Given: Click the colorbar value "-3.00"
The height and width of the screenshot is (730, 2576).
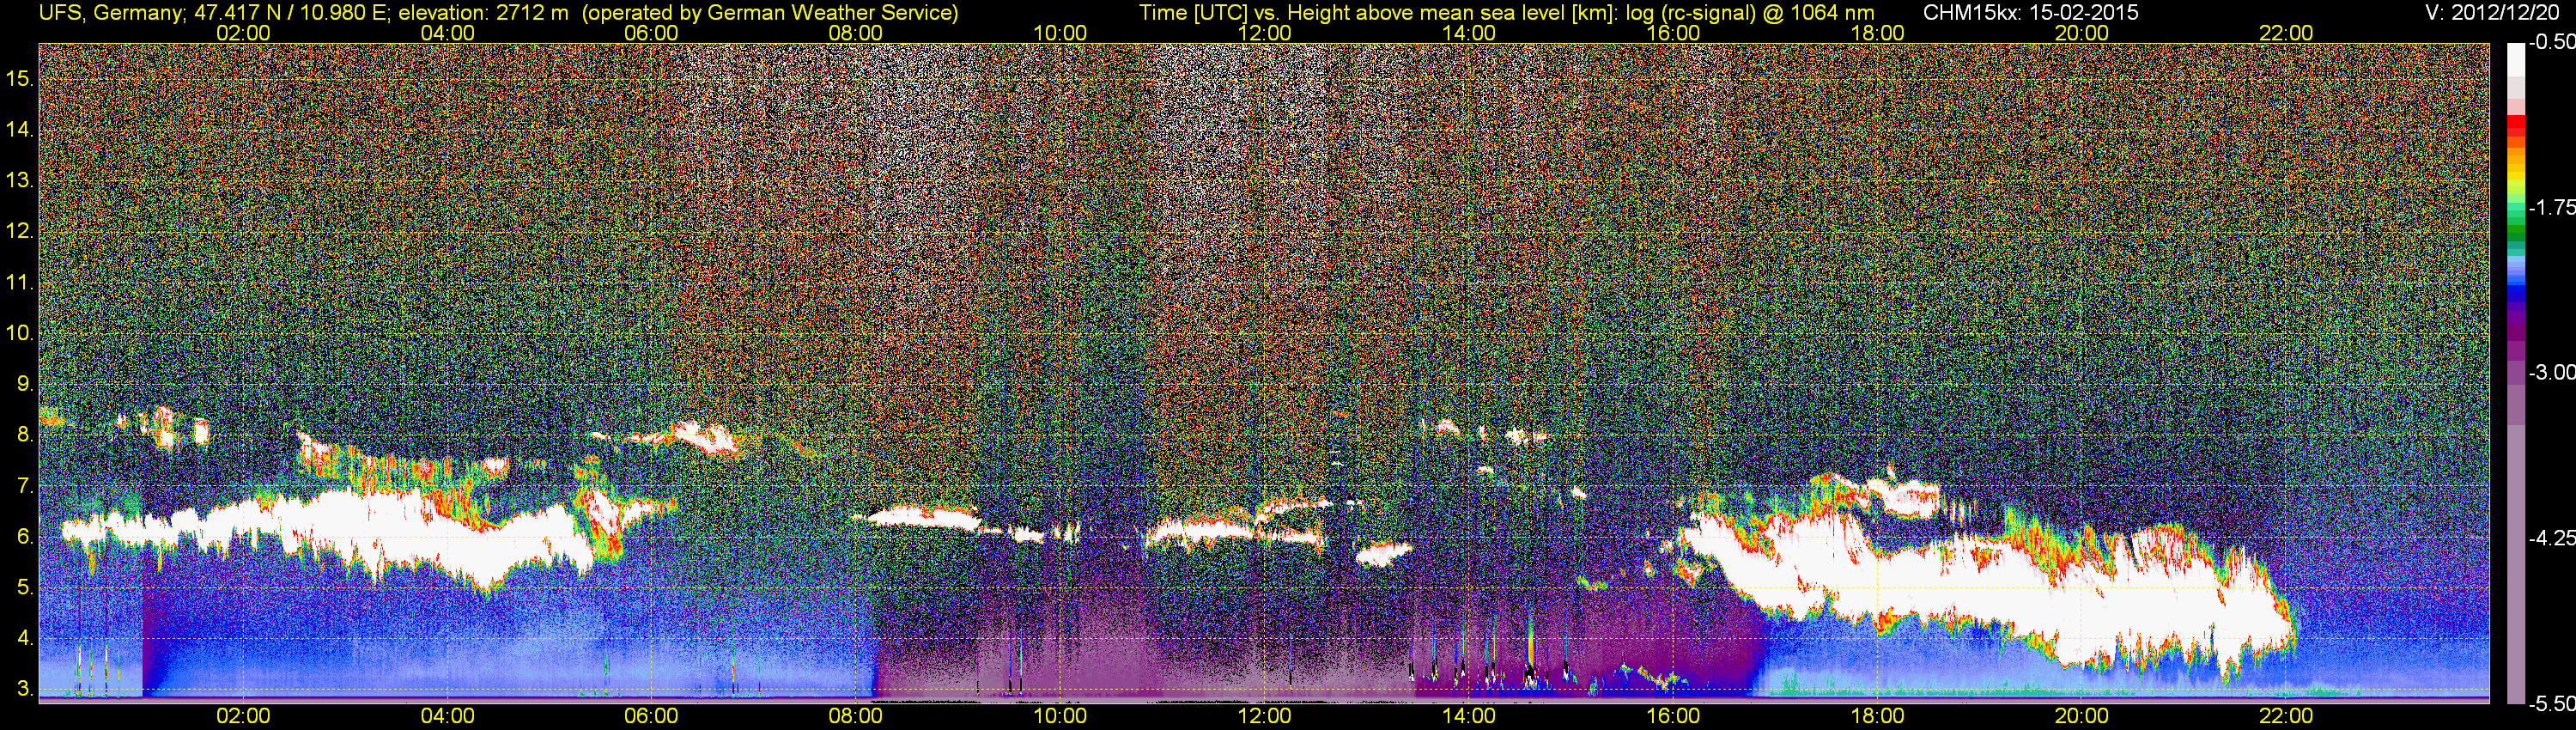Looking at the screenshot, I should coord(2551,372).
